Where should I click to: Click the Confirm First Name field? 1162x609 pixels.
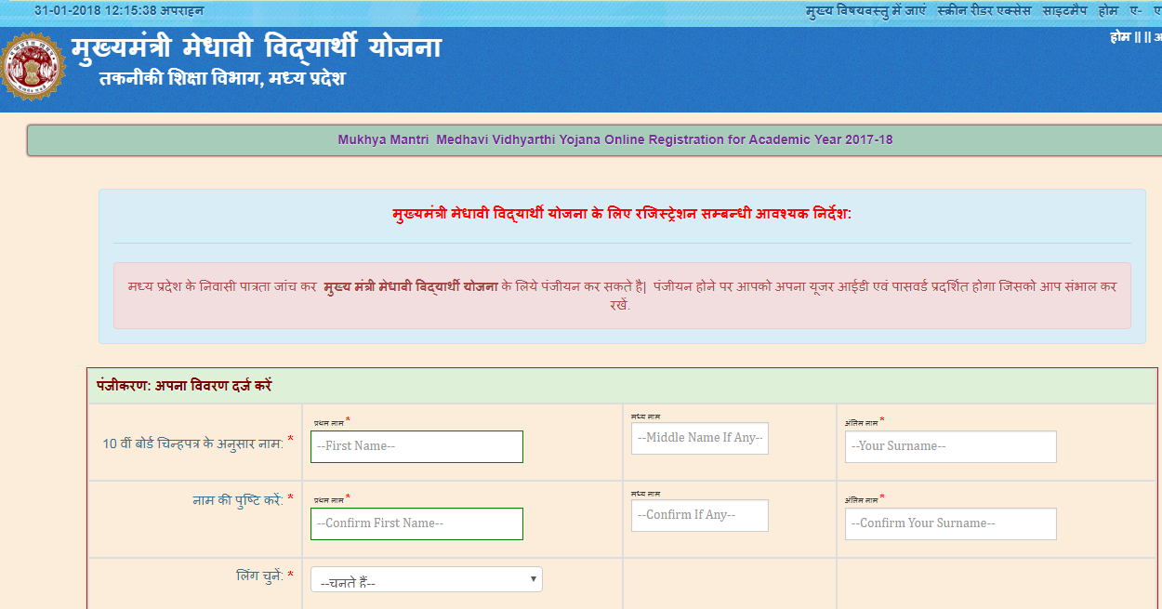pos(416,523)
